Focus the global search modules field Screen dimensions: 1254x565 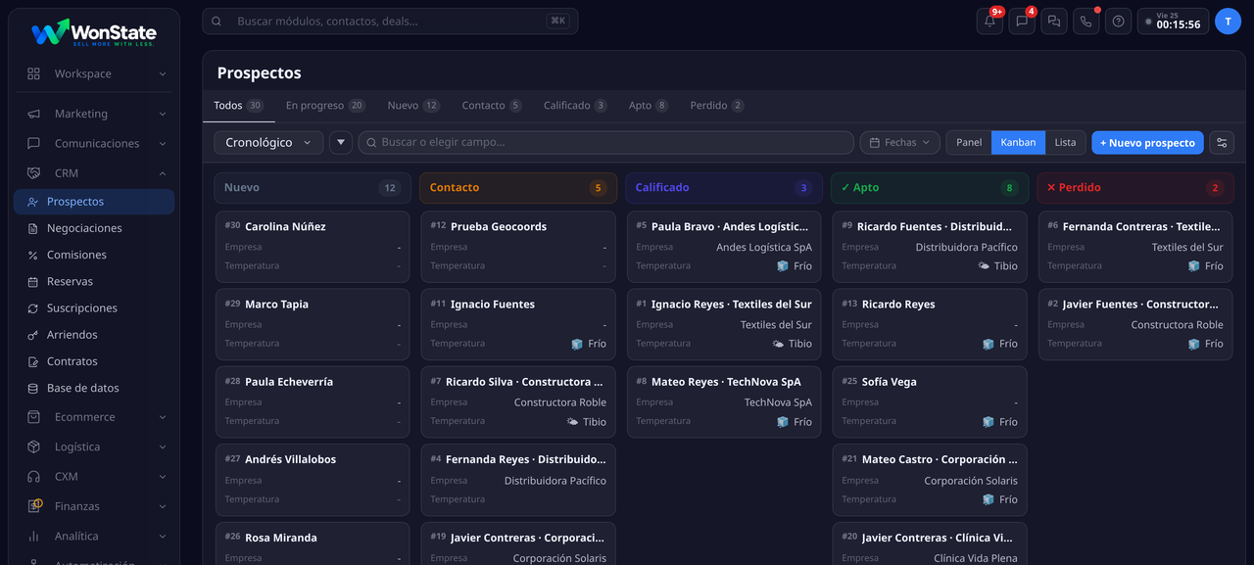click(390, 22)
